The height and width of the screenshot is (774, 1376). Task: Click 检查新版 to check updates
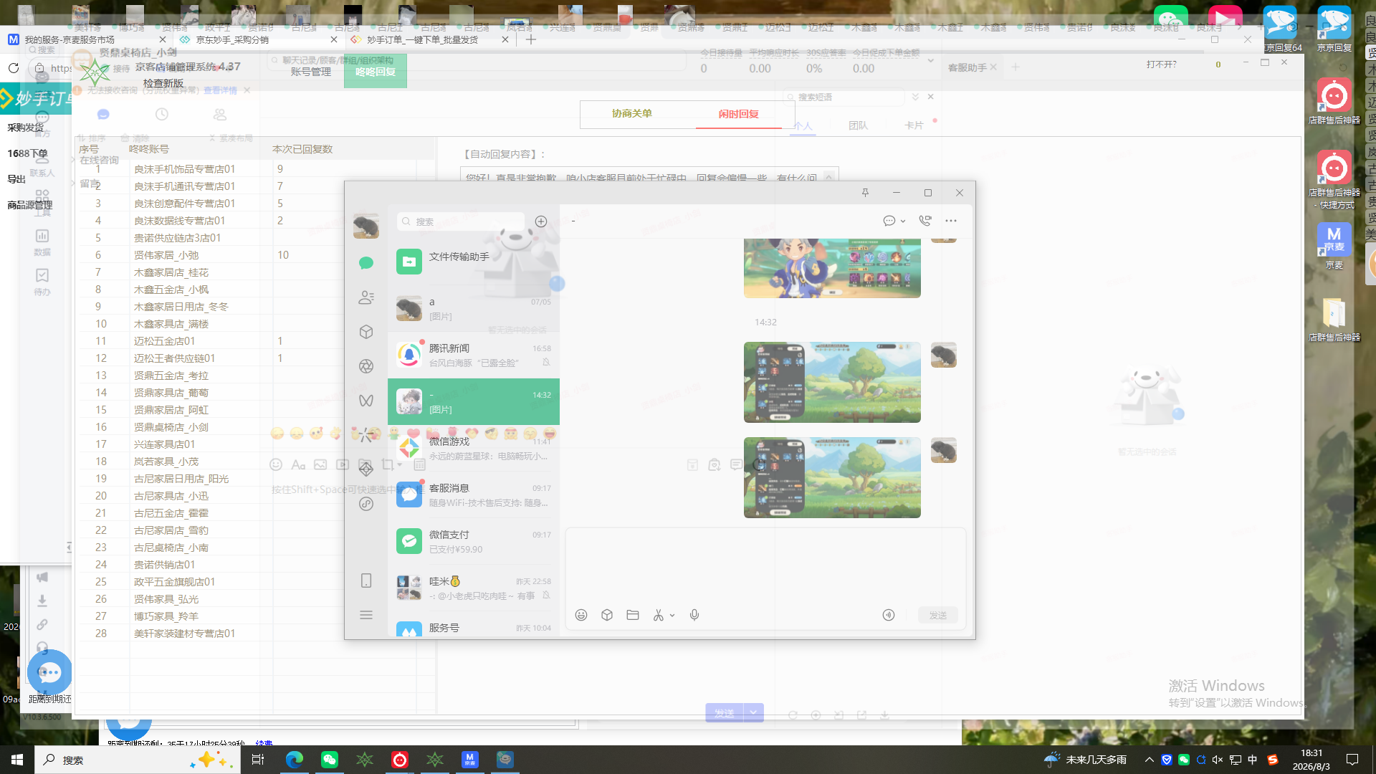click(163, 83)
